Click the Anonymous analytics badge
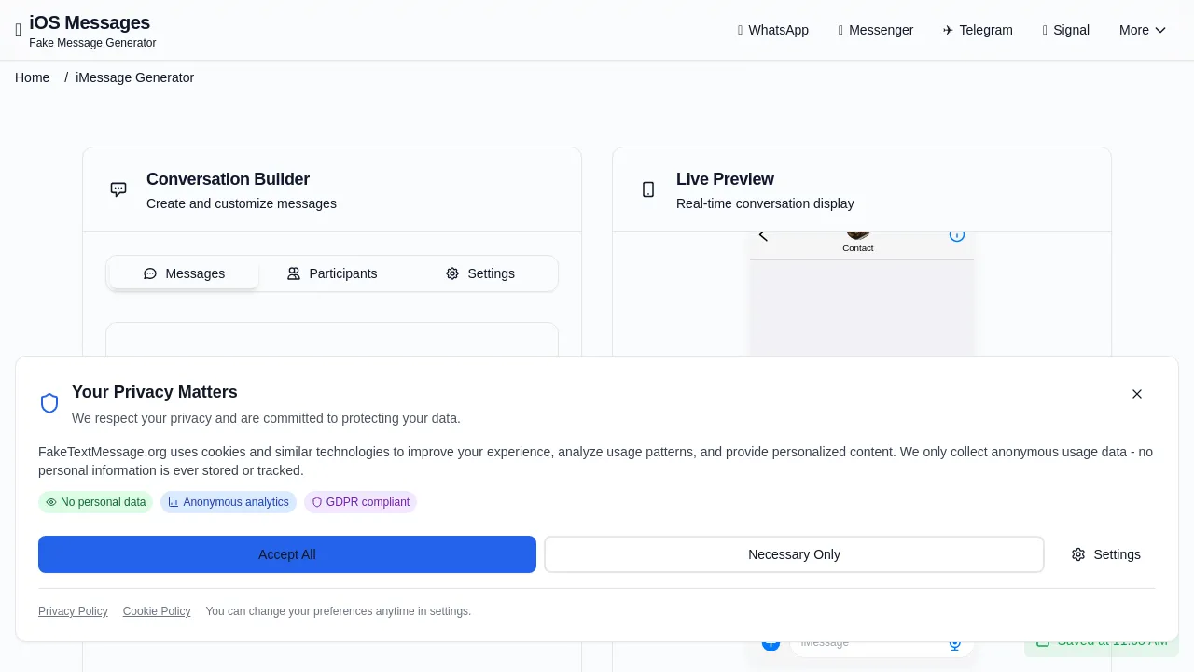 pyautogui.click(x=229, y=502)
